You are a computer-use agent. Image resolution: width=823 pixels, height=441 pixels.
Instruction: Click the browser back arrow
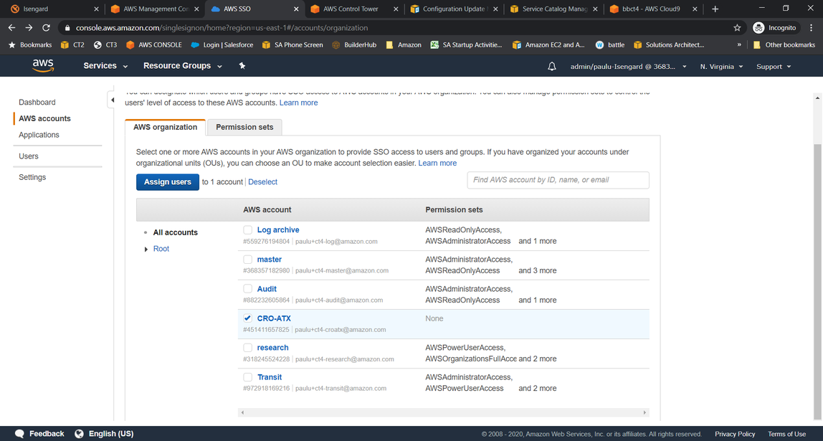pos(12,28)
